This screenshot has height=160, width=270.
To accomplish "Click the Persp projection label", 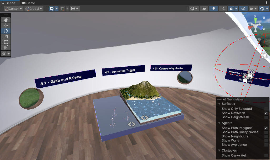I will 256,39.
